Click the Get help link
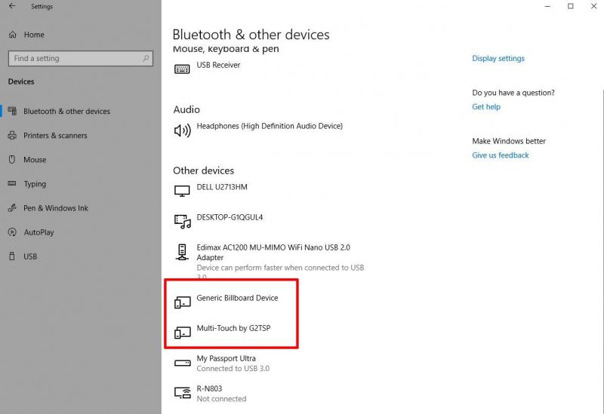This screenshot has height=414, width=604. (486, 107)
